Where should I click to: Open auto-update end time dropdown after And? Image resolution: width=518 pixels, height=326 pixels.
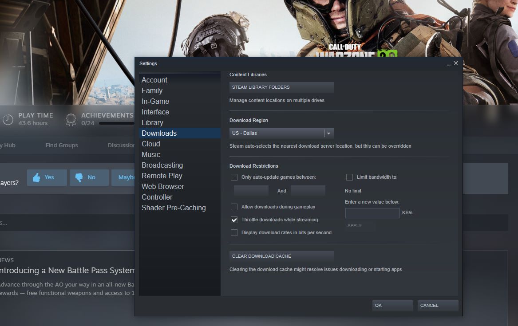tap(308, 191)
